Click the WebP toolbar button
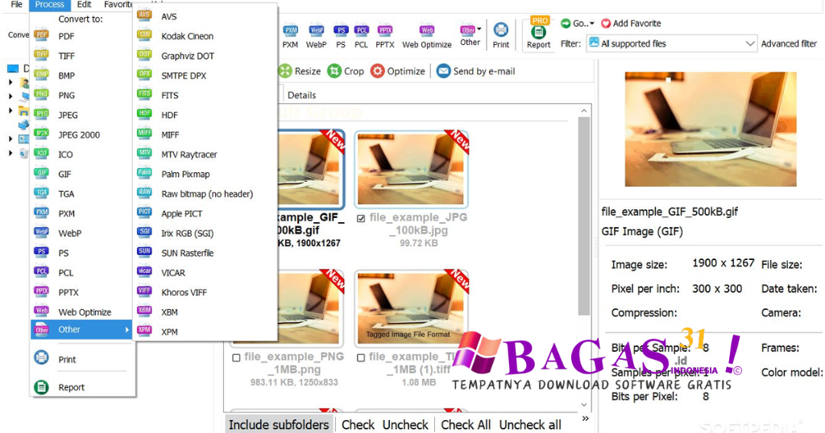825x433 pixels. tap(316, 36)
